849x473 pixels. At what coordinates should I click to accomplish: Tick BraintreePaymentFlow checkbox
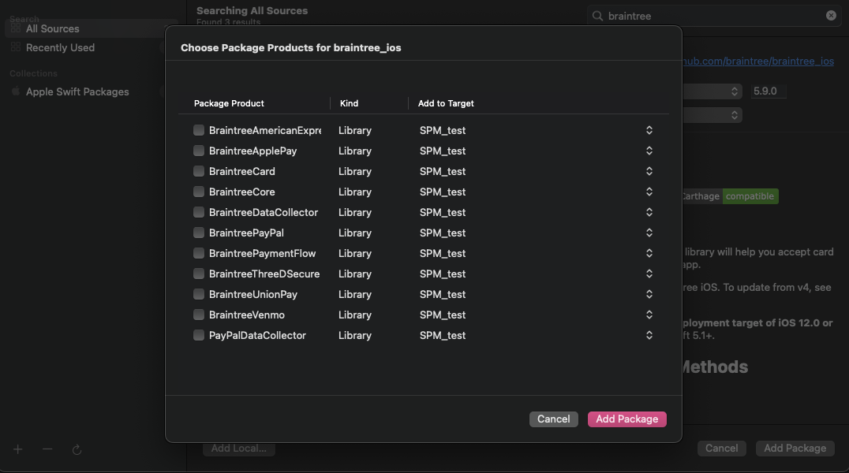[x=199, y=253]
